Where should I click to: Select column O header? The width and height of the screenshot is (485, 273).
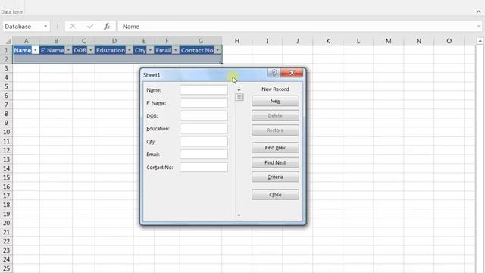(x=449, y=41)
